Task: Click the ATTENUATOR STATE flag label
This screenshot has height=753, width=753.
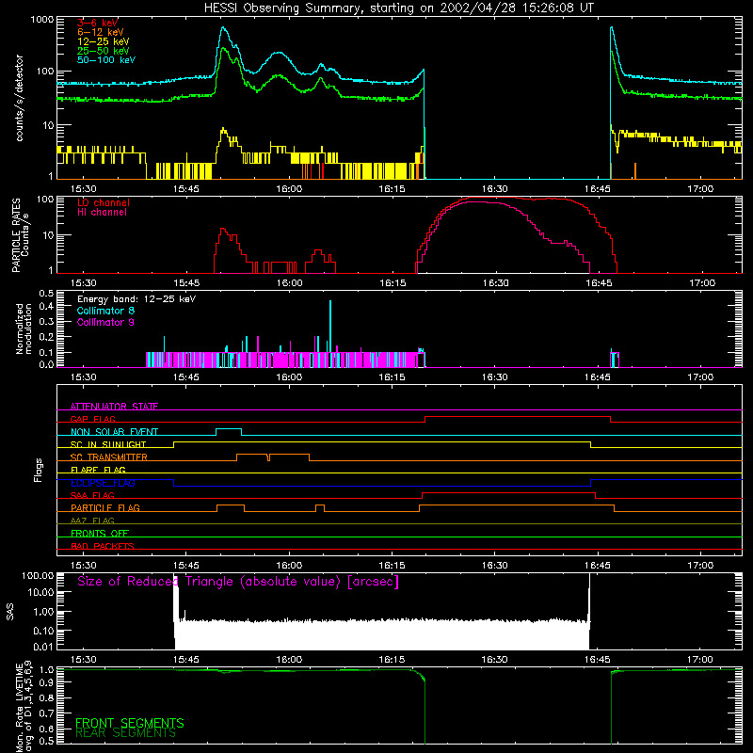Action: click(114, 407)
